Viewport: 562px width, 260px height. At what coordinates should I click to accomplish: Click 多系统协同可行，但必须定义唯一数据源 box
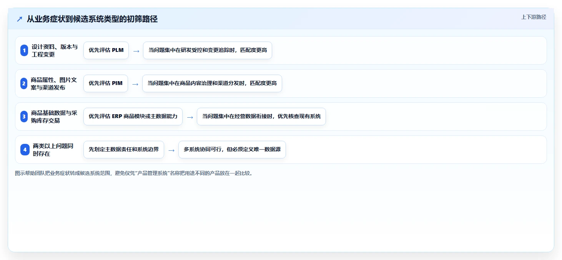(x=232, y=150)
